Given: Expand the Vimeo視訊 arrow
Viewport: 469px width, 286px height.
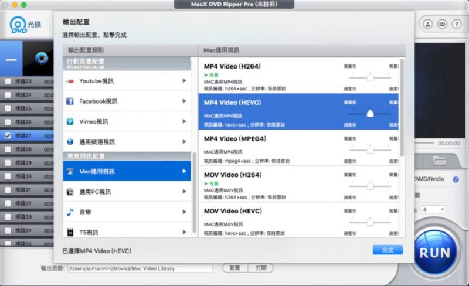Looking at the screenshot, I should coord(184,121).
